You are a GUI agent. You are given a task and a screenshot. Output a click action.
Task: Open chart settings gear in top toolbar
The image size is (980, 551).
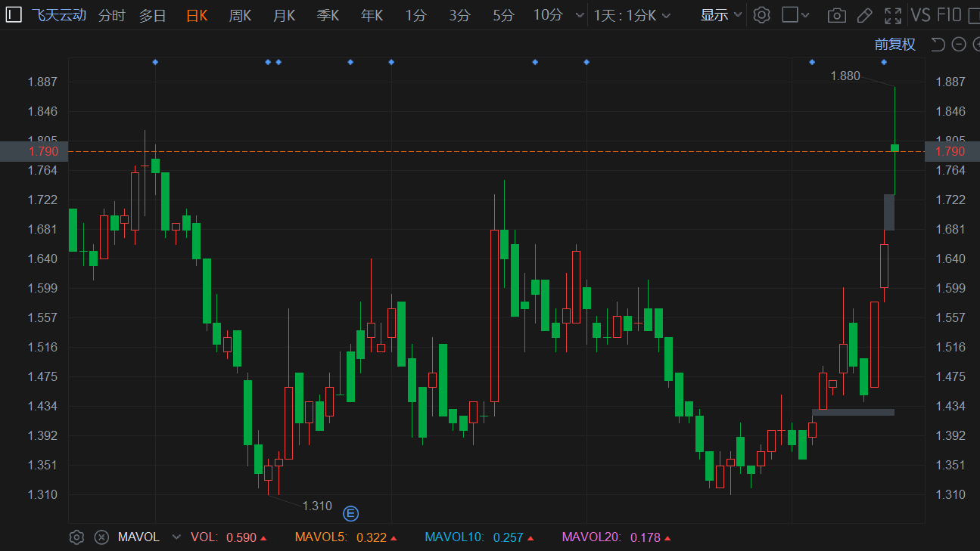[x=762, y=15]
